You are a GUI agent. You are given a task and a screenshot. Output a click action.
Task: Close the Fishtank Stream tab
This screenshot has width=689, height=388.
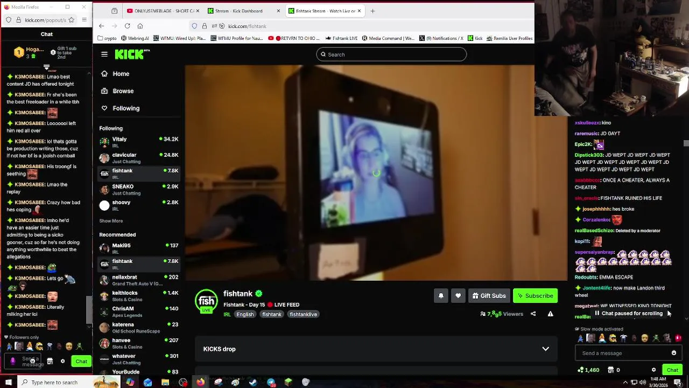tap(358, 11)
